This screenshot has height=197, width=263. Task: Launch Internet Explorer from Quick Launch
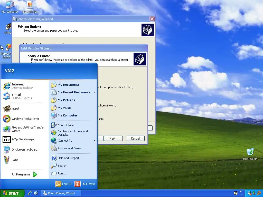pyautogui.click(x=30, y=193)
